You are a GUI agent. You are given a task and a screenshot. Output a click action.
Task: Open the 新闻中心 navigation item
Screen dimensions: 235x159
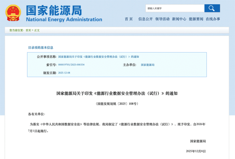pyautogui.click(x=179, y=19)
